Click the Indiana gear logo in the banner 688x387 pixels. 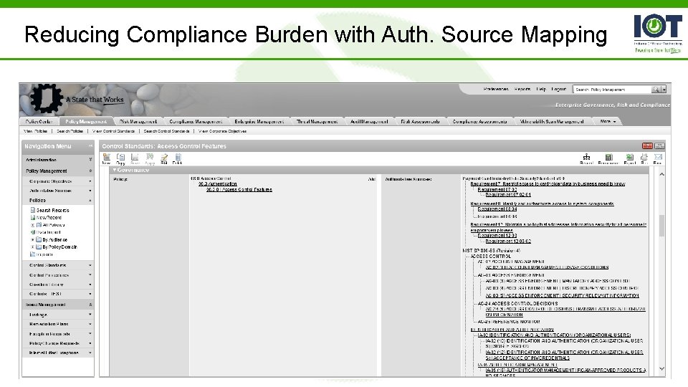(x=46, y=98)
